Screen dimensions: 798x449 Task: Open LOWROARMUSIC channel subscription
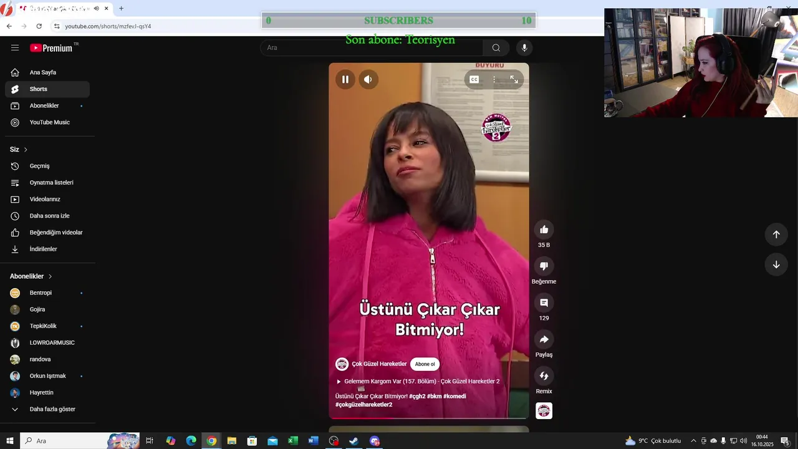[x=47, y=343]
